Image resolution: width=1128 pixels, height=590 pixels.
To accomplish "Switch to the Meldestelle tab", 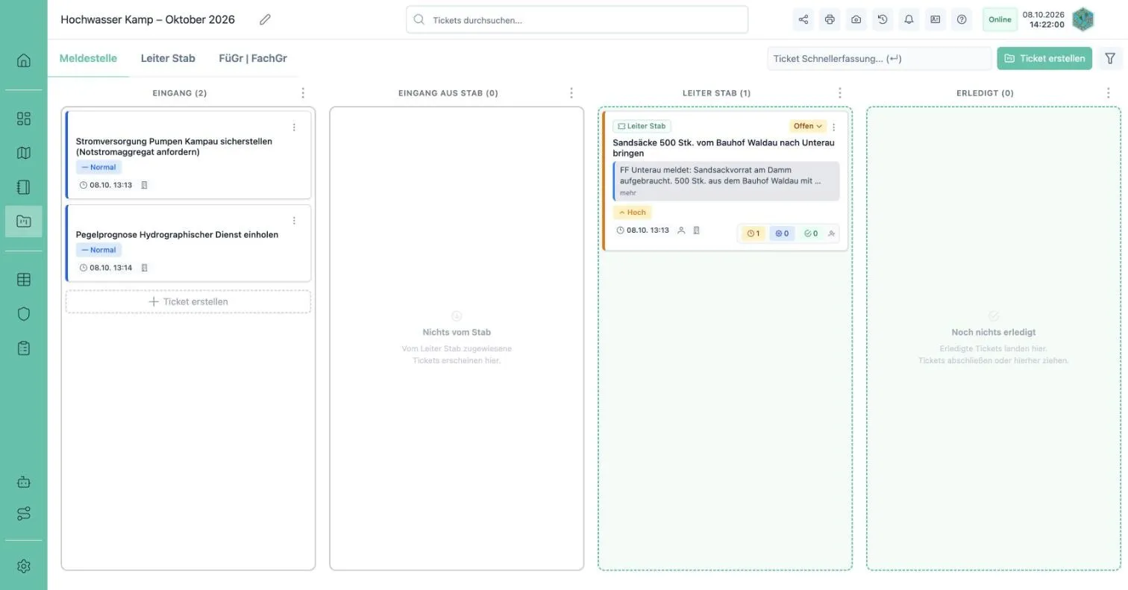I will (x=88, y=58).
